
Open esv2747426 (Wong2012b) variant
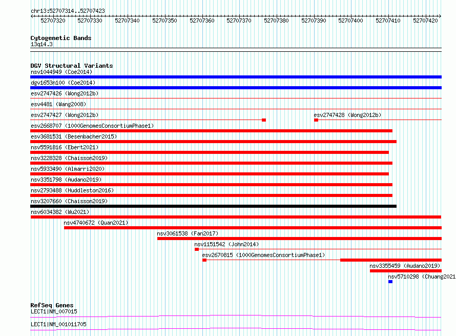tap(65, 93)
